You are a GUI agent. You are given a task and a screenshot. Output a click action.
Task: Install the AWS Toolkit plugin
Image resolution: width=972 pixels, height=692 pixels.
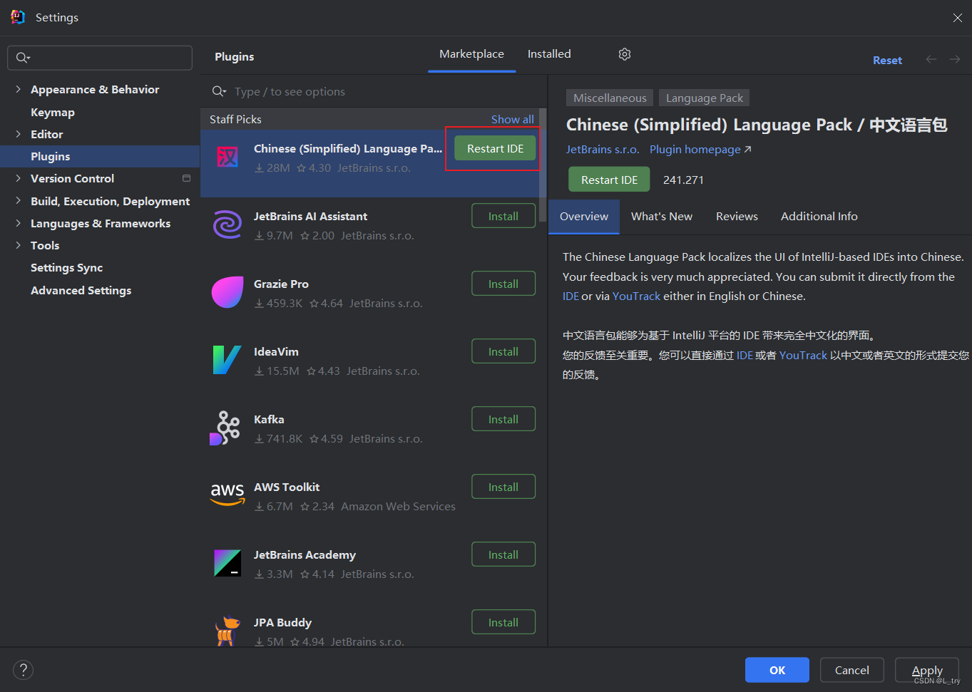click(x=503, y=487)
